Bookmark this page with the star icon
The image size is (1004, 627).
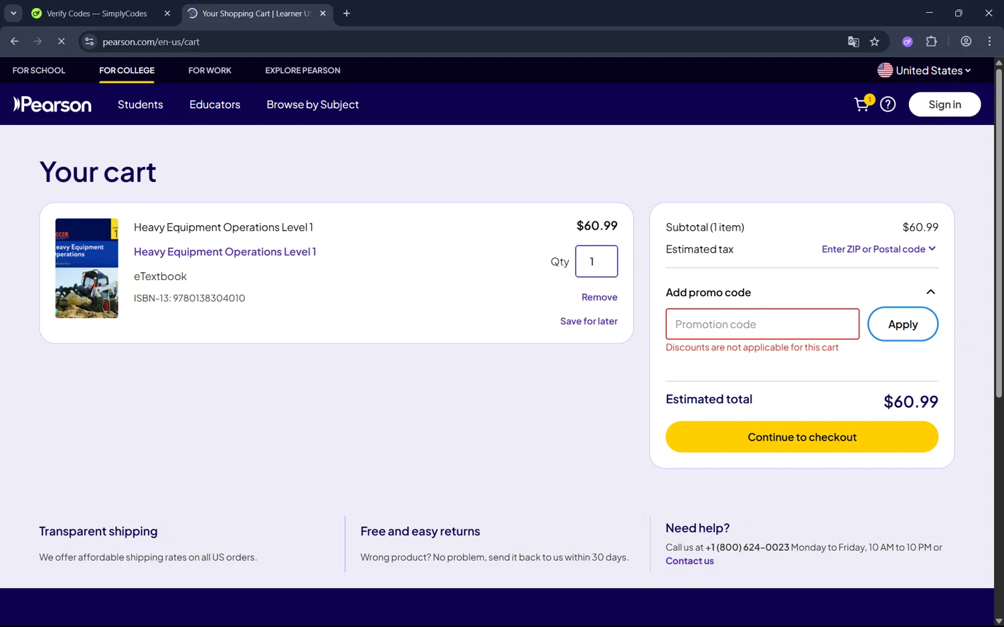click(x=874, y=41)
